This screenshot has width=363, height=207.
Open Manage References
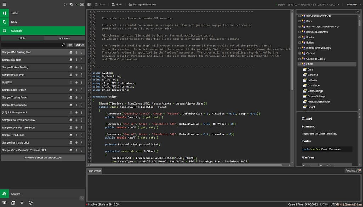[x=142, y=4]
